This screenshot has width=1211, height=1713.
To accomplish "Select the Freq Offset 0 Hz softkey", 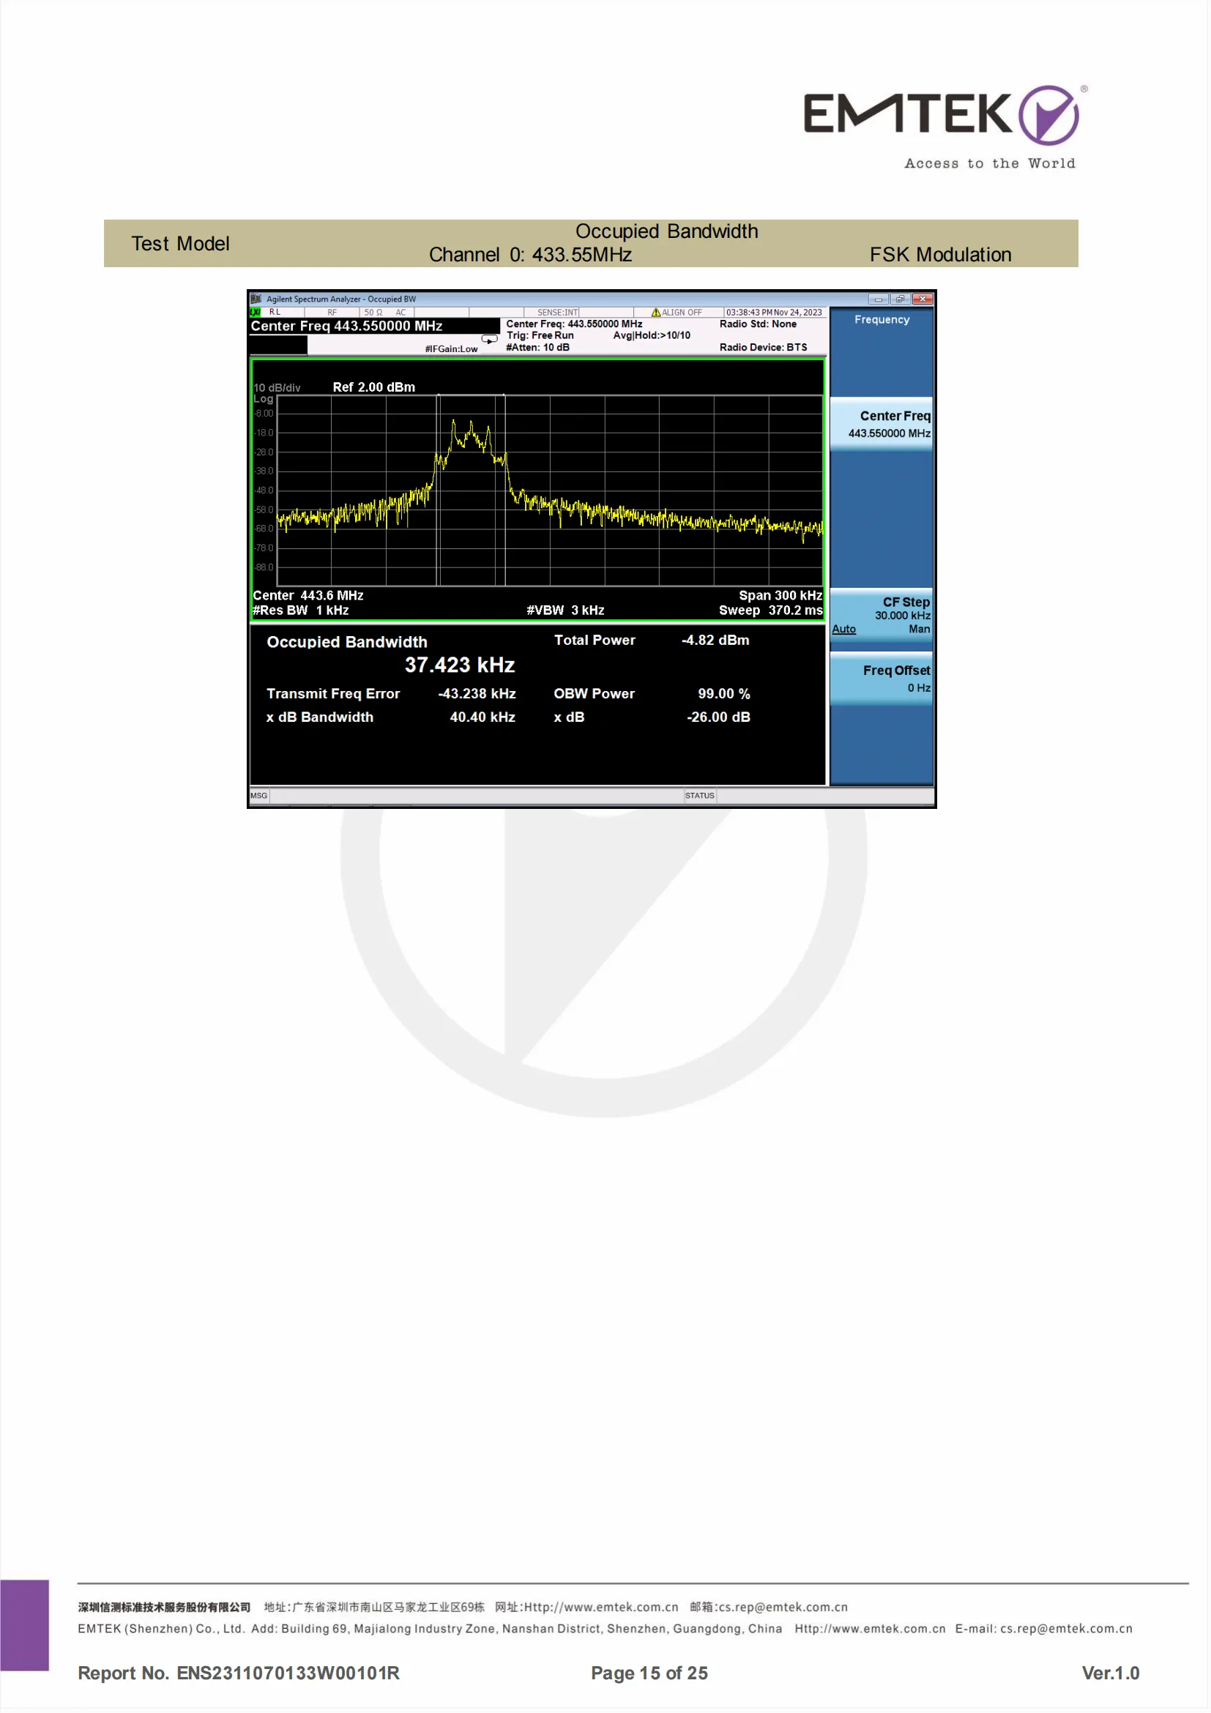I will click(x=882, y=678).
